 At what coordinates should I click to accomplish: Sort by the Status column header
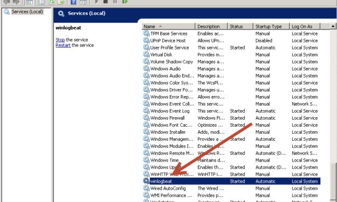[240, 26]
